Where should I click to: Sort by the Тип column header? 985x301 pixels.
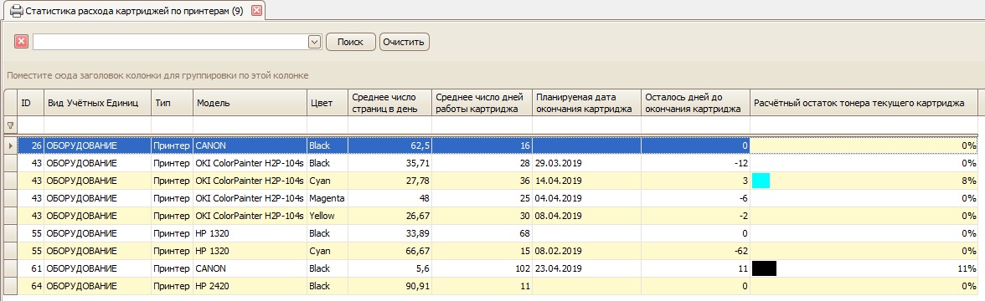pyautogui.click(x=172, y=103)
